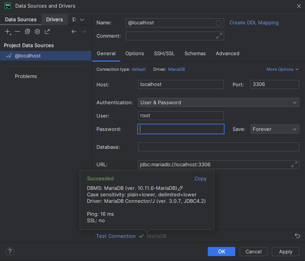Click Test Connection link
The width and height of the screenshot is (305, 261).
point(116,236)
